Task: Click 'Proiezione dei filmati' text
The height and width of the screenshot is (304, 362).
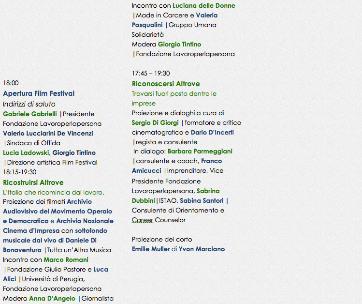Action: [x=34, y=202]
